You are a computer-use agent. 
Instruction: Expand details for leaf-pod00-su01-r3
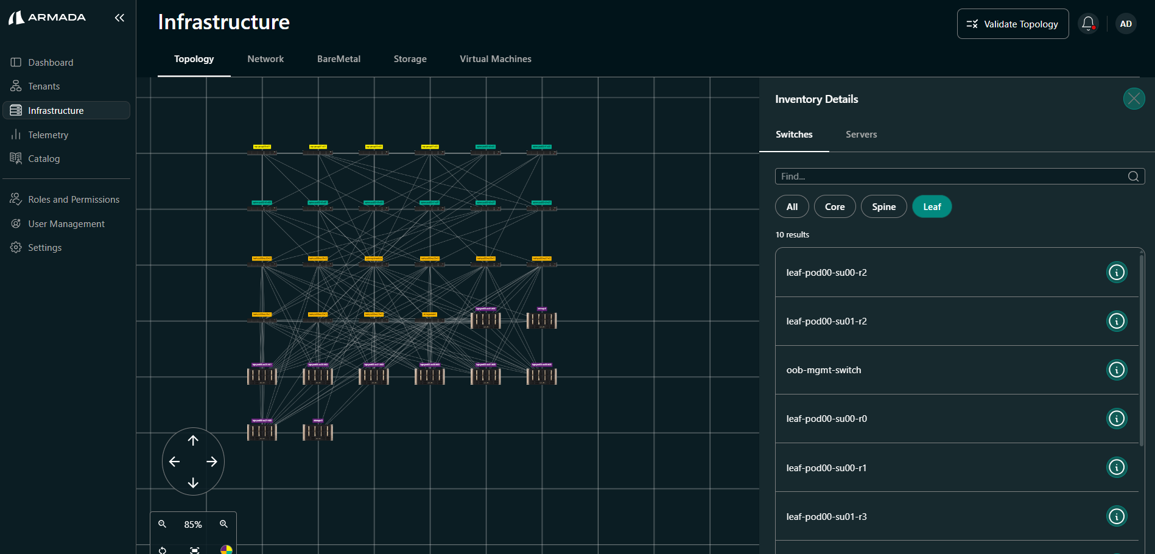click(1116, 516)
